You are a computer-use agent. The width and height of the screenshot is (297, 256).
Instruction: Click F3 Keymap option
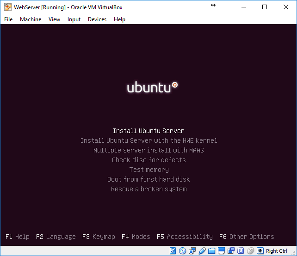coord(99,237)
